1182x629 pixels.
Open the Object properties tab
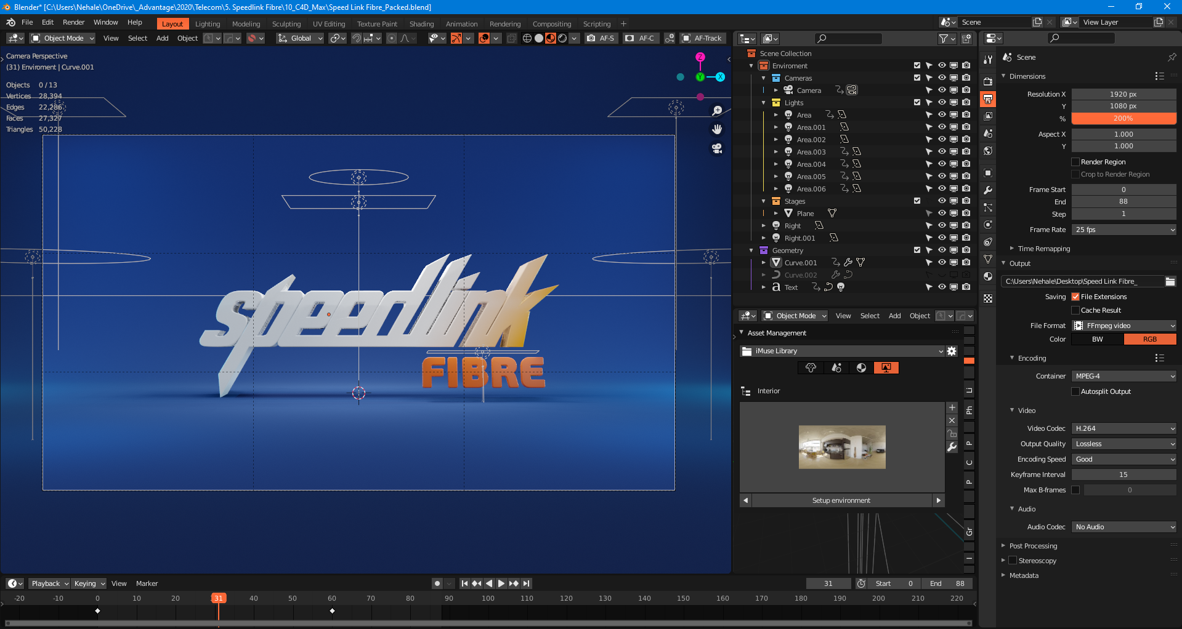pos(988,173)
